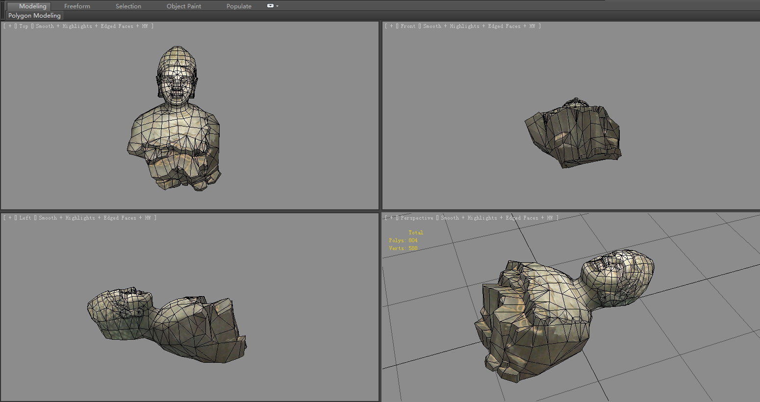Open the Left viewport Smooth + Highlights shading menu
Viewport: 760px width, 402px height.
(x=98, y=218)
